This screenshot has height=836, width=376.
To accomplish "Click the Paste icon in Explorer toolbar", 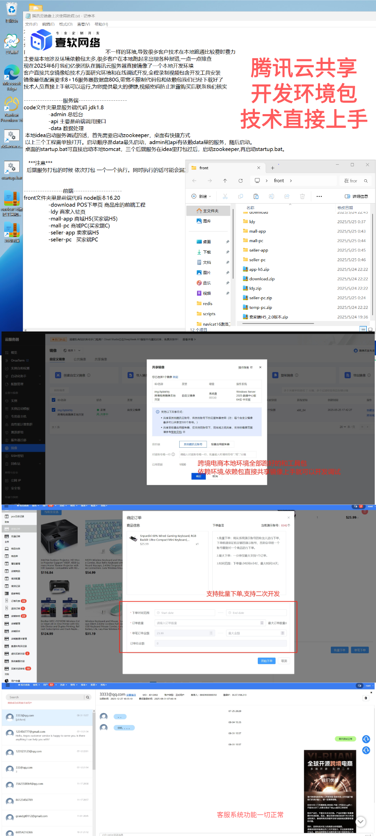I will tap(256, 196).
